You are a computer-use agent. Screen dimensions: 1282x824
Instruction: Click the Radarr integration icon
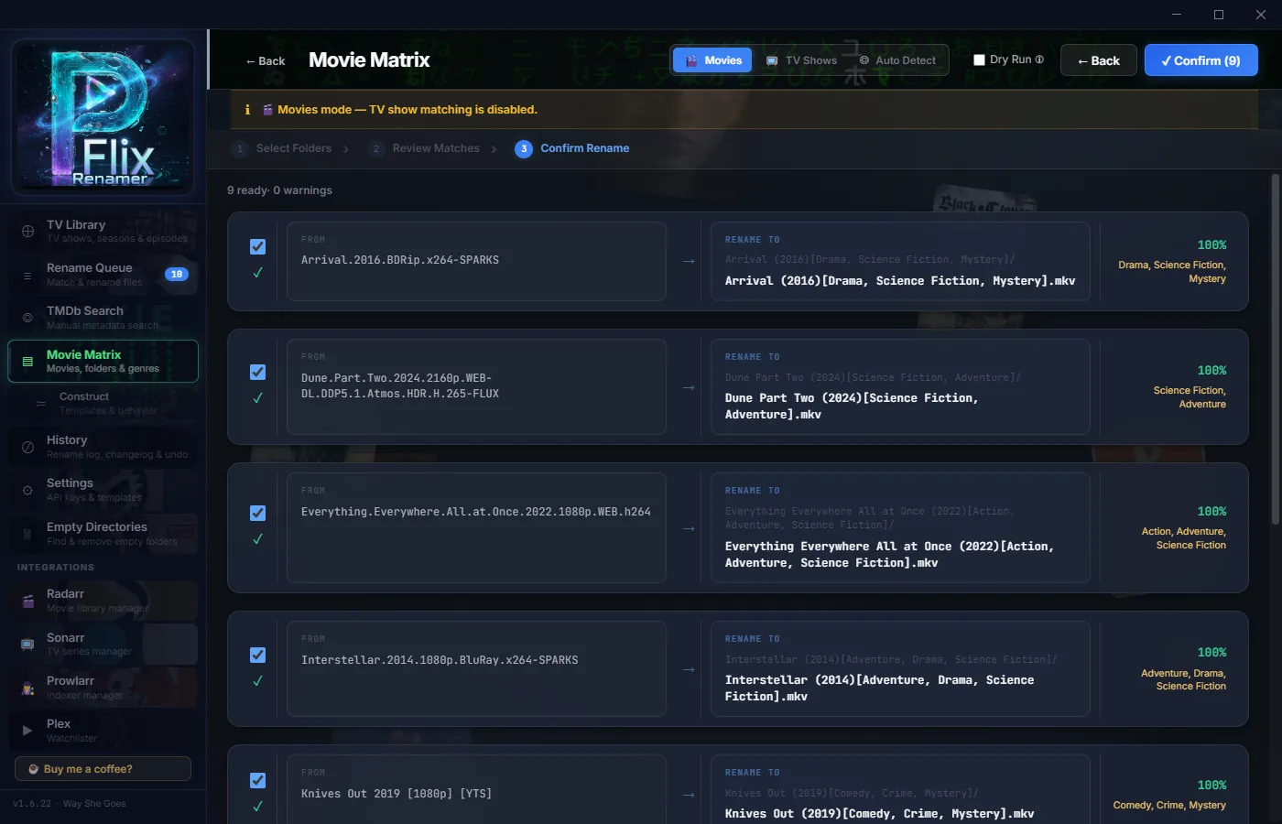click(x=27, y=601)
